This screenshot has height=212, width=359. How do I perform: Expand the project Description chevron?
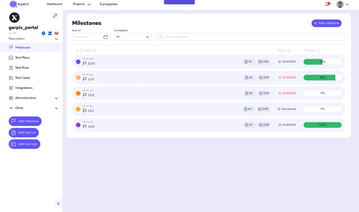point(56,39)
